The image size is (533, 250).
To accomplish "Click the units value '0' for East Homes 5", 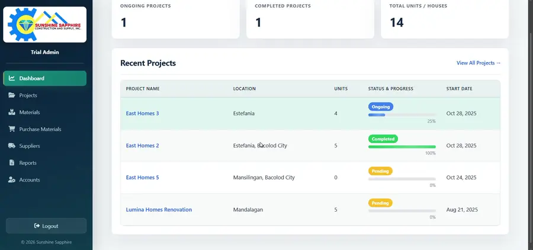I will tap(336, 177).
